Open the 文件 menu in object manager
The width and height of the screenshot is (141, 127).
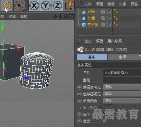click(x=88, y=4)
